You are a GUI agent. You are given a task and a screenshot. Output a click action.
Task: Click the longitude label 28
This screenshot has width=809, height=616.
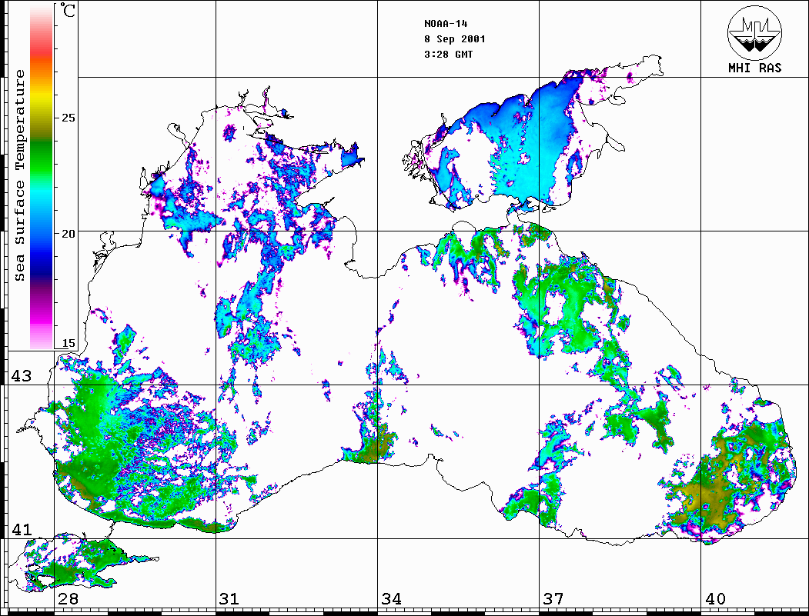point(68,599)
